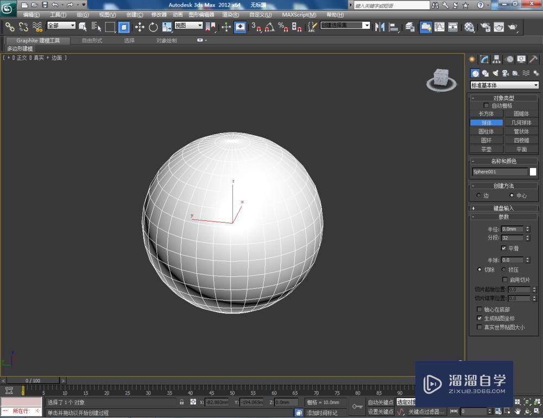543x418 pixels.
Task: Open the object color swatch beside Sphere001
Action: point(533,171)
